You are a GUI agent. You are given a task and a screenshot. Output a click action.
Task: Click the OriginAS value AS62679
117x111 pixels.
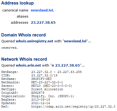[x=38, y=93]
